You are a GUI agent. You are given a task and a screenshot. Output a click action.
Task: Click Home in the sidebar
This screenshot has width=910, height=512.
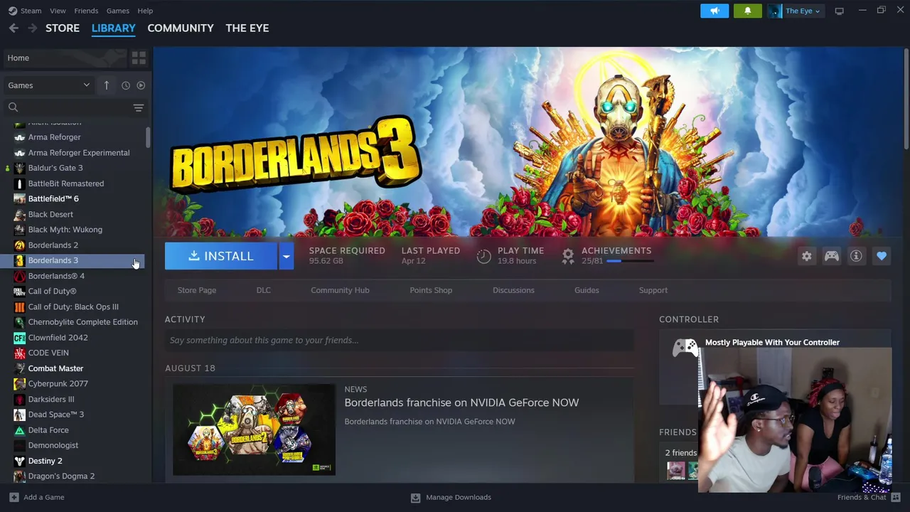tap(65, 58)
